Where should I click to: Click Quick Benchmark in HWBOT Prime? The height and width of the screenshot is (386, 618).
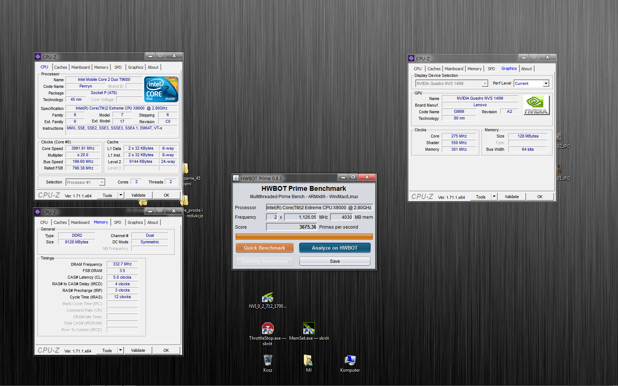[264, 248]
